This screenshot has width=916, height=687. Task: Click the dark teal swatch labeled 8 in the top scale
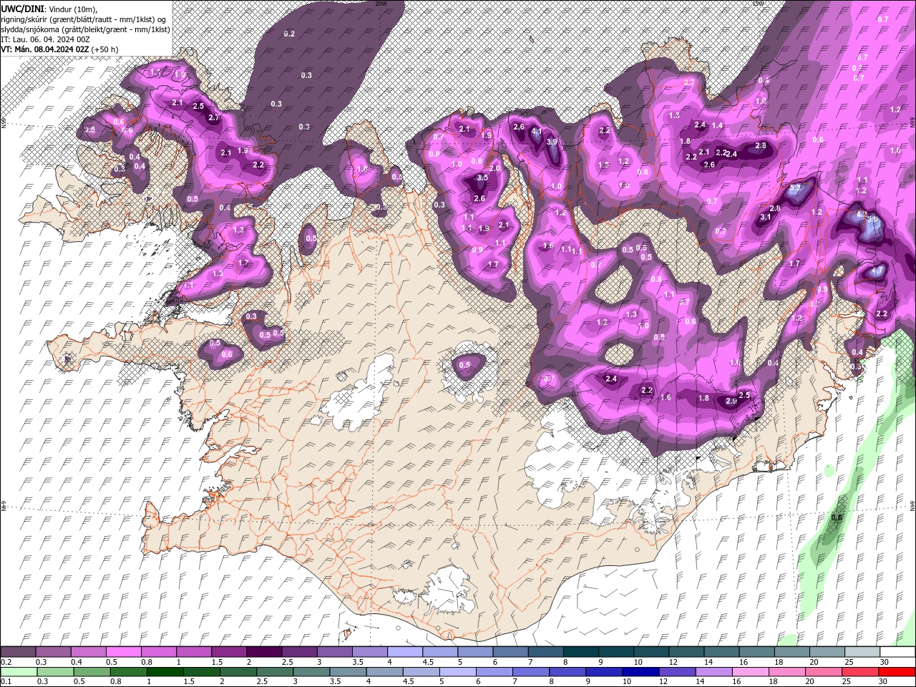580,652
